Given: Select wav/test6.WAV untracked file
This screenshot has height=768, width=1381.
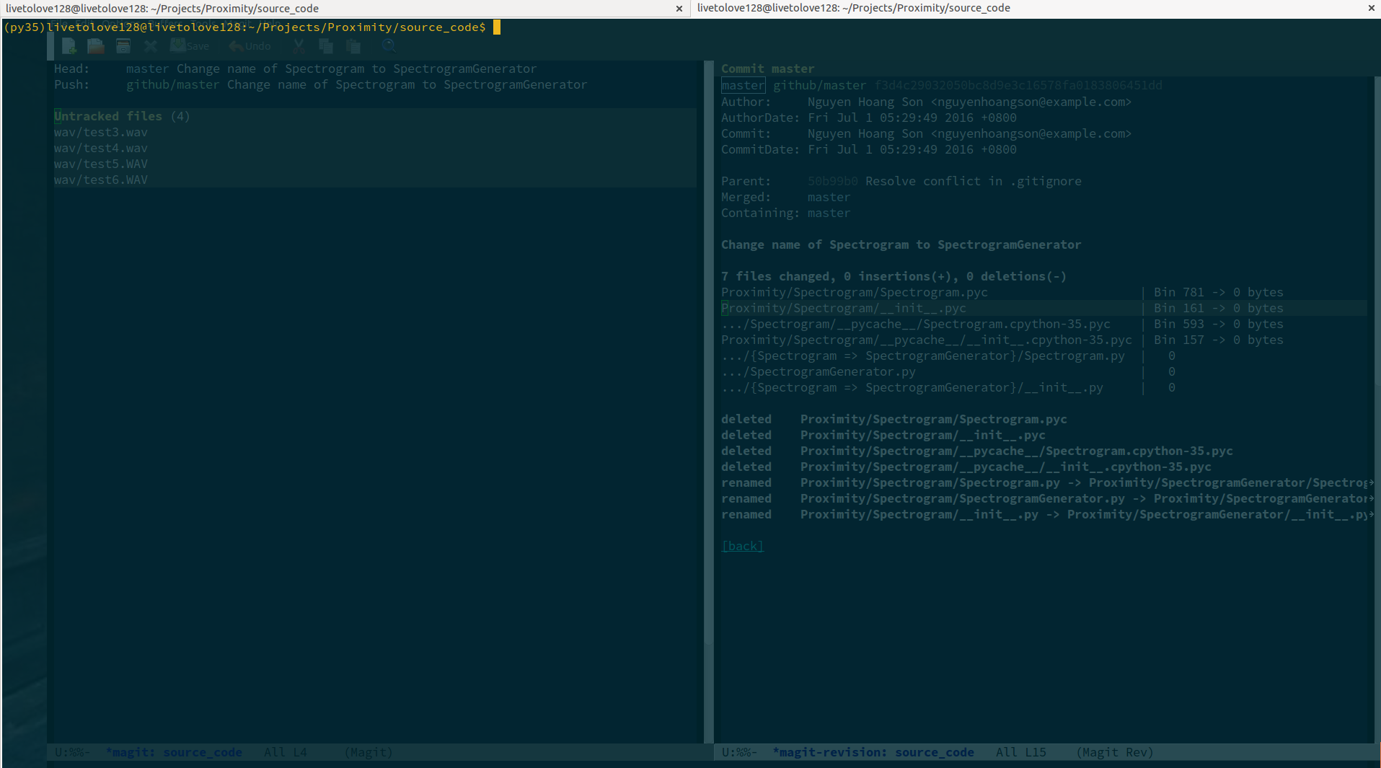Looking at the screenshot, I should pos(101,180).
